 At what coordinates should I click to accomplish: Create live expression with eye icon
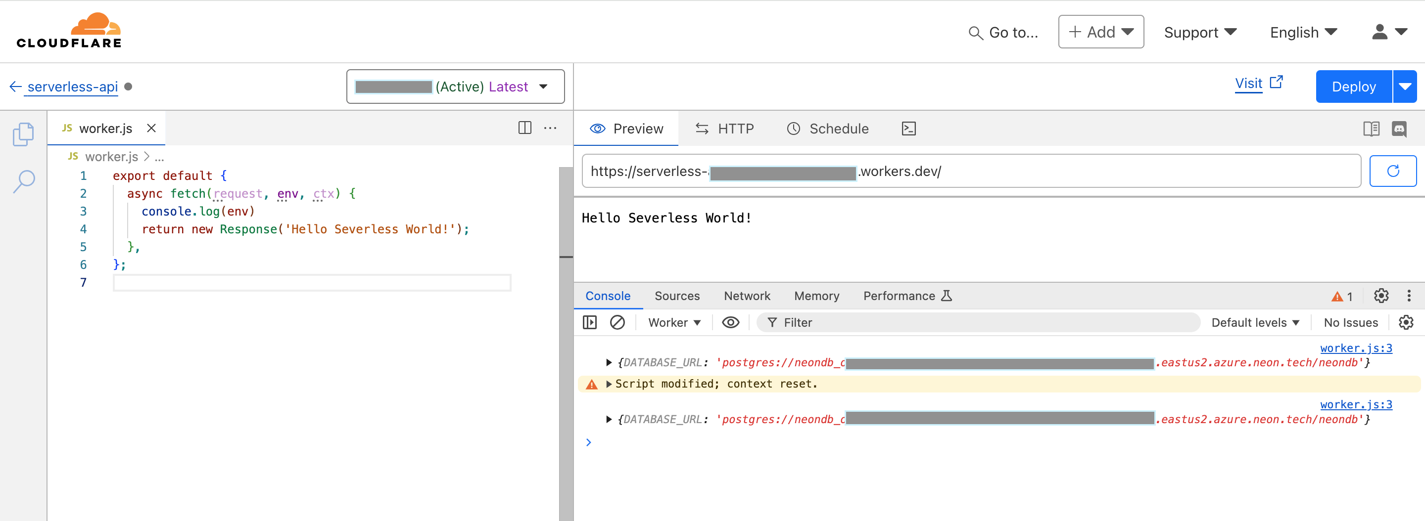coord(730,323)
